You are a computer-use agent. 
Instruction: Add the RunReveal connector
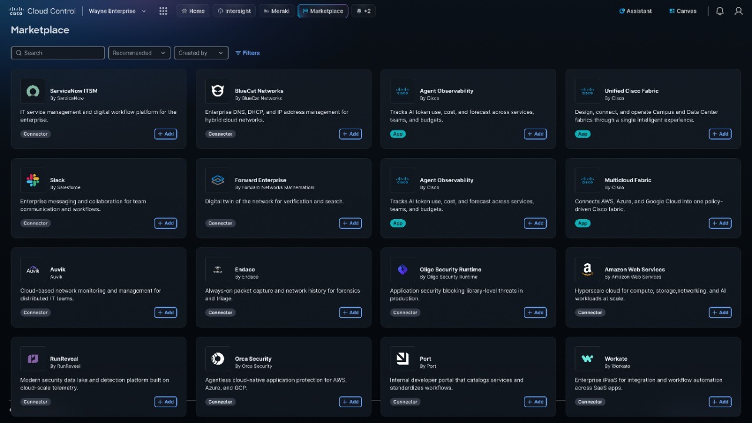(166, 402)
